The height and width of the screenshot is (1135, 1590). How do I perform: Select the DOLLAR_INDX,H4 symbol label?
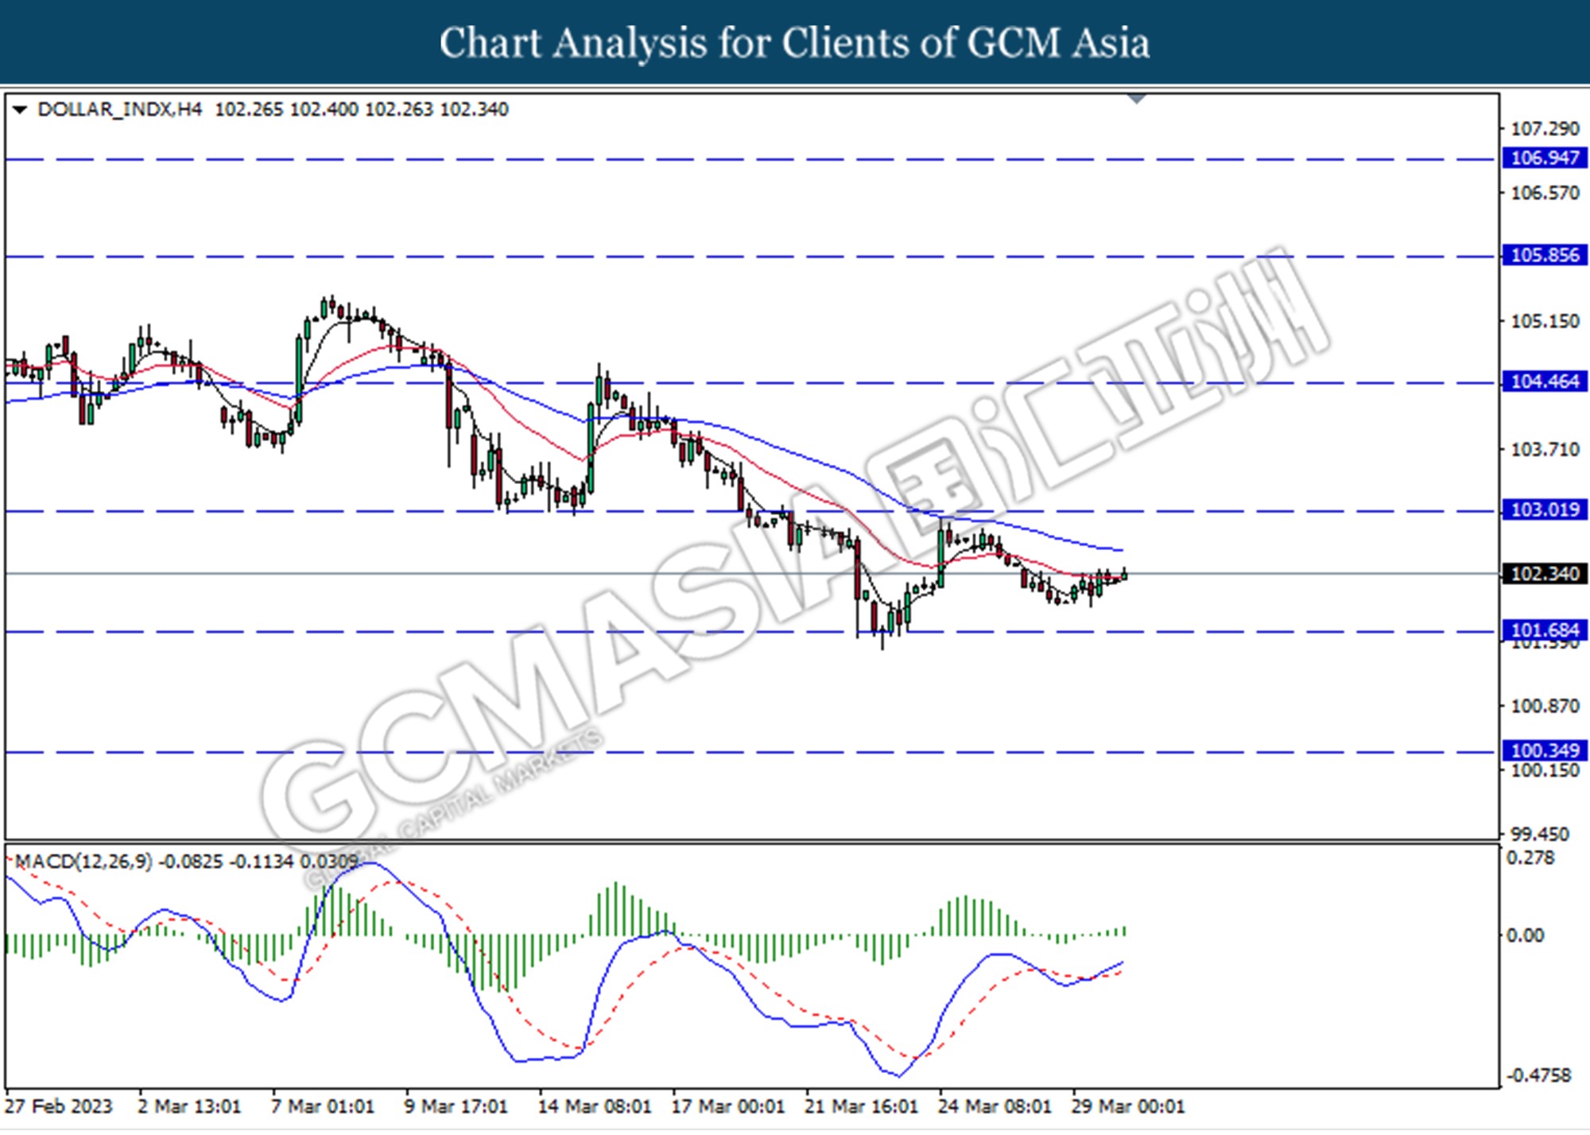pos(120,110)
